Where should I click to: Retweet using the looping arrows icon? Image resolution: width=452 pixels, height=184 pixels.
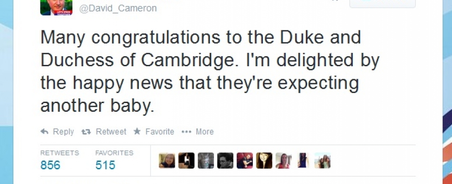(86, 132)
